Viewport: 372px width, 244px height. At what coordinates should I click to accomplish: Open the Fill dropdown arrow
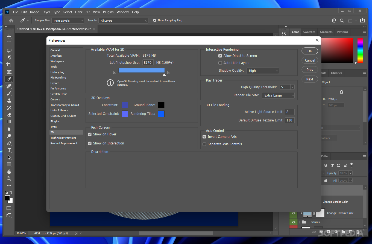[350, 181]
